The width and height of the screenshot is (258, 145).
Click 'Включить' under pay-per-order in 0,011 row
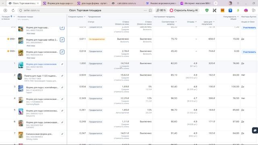[x=147, y=42]
